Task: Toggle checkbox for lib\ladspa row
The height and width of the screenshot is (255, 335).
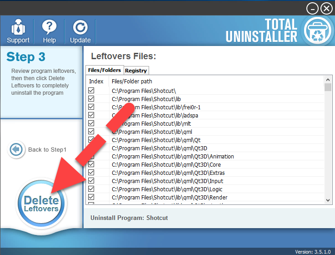Action: click(x=91, y=115)
